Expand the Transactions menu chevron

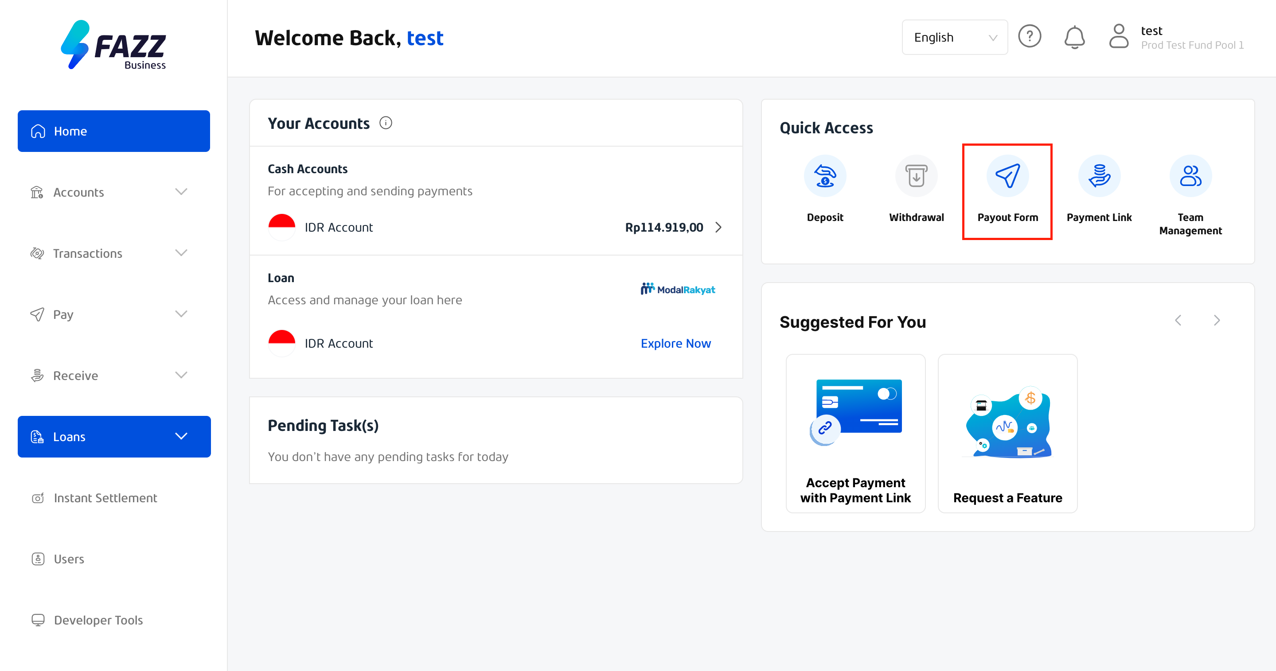click(181, 253)
